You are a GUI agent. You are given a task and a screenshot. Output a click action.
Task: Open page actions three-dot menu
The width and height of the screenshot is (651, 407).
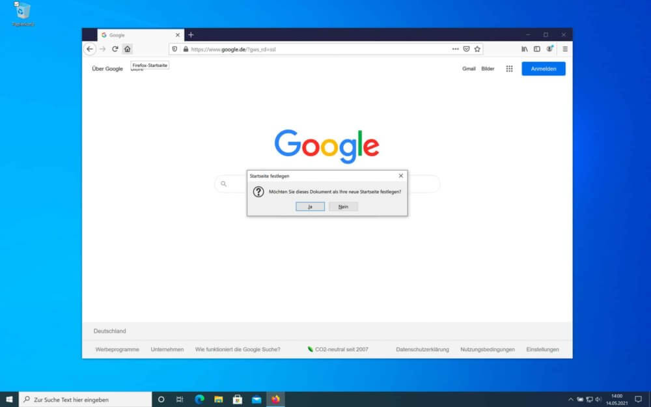tap(456, 49)
